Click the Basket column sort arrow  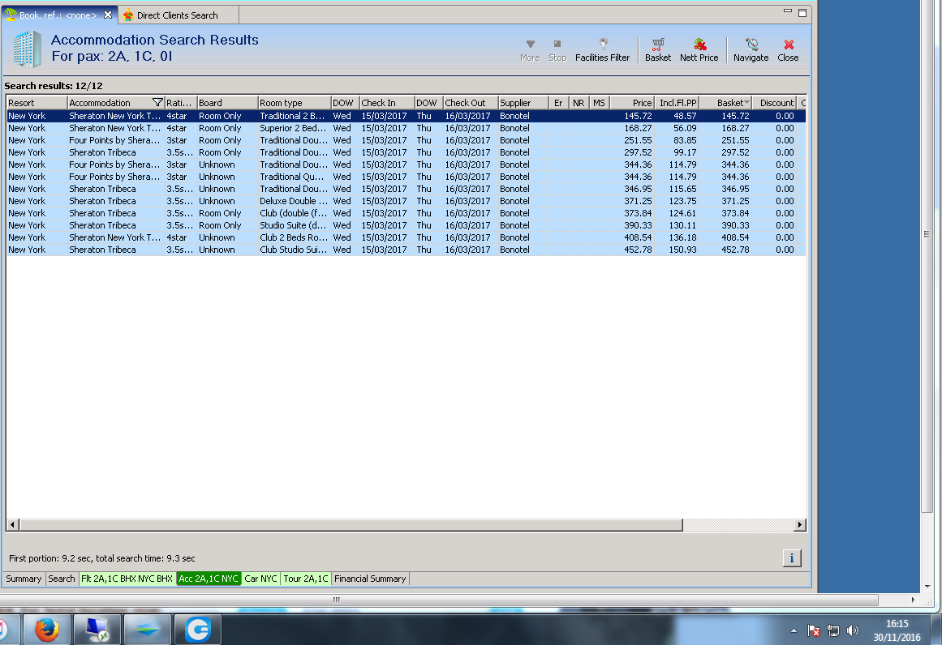tap(746, 103)
